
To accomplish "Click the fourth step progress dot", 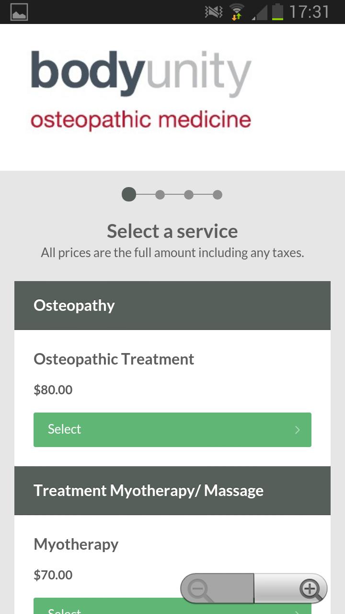I will coord(218,195).
